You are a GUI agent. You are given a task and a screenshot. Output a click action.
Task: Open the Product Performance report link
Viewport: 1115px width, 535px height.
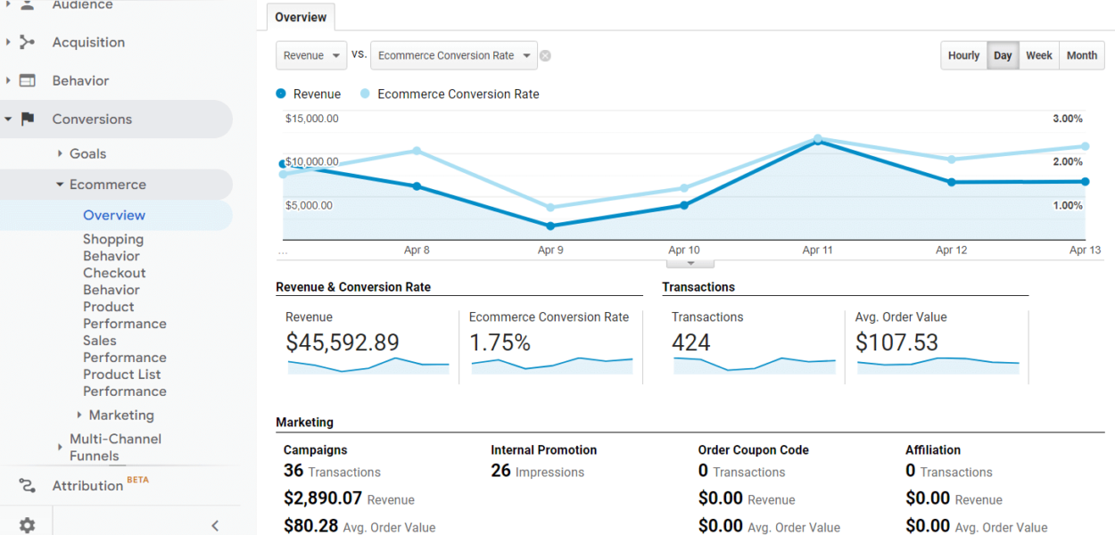(x=124, y=315)
